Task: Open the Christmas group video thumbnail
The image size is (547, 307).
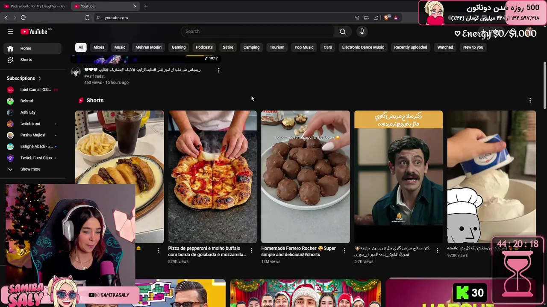Action: (305, 293)
